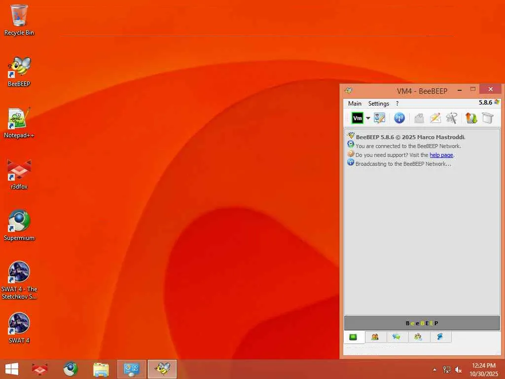Show hidden system tray icons
The width and height of the screenshot is (505, 379).
coord(434,370)
